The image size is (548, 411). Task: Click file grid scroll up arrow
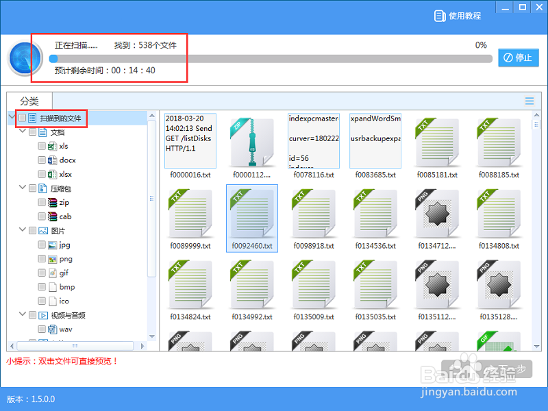pyautogui.click(x=536, y=115)
